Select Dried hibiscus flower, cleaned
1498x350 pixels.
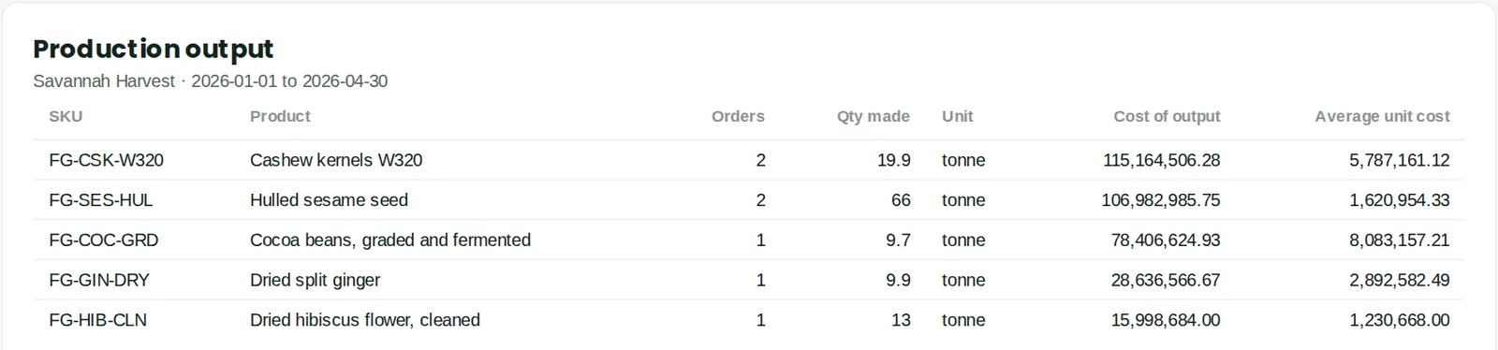coord(365,320)
